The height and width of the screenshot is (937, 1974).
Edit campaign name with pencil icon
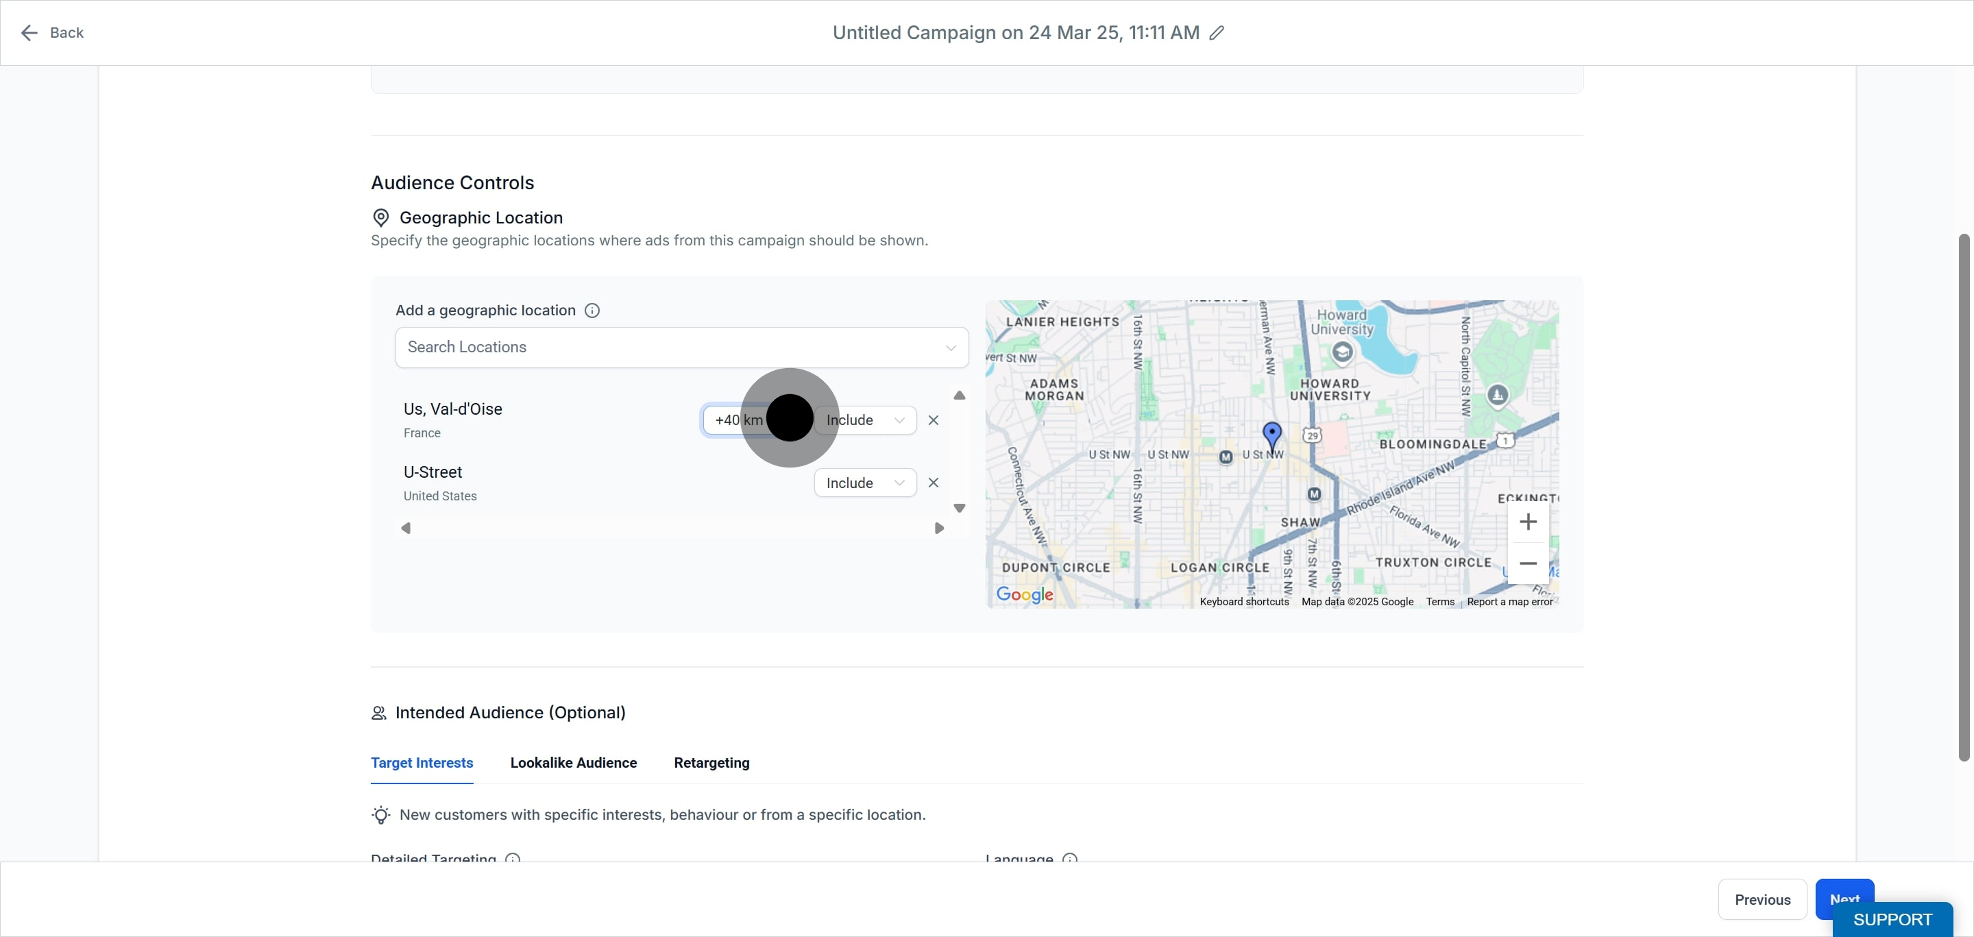point(1216,33)
